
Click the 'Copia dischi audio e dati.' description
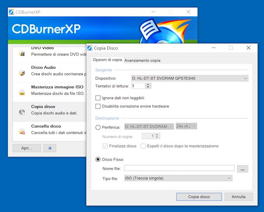54,113
